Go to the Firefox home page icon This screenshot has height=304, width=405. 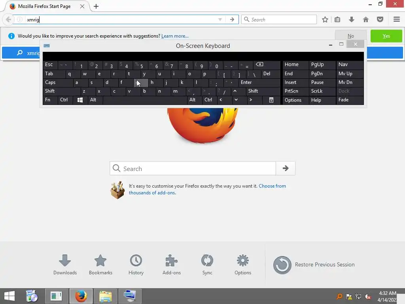[365, 20]
